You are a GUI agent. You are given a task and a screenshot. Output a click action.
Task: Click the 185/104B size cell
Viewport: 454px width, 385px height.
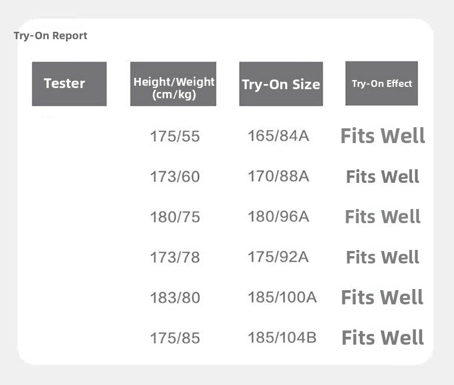282,338
